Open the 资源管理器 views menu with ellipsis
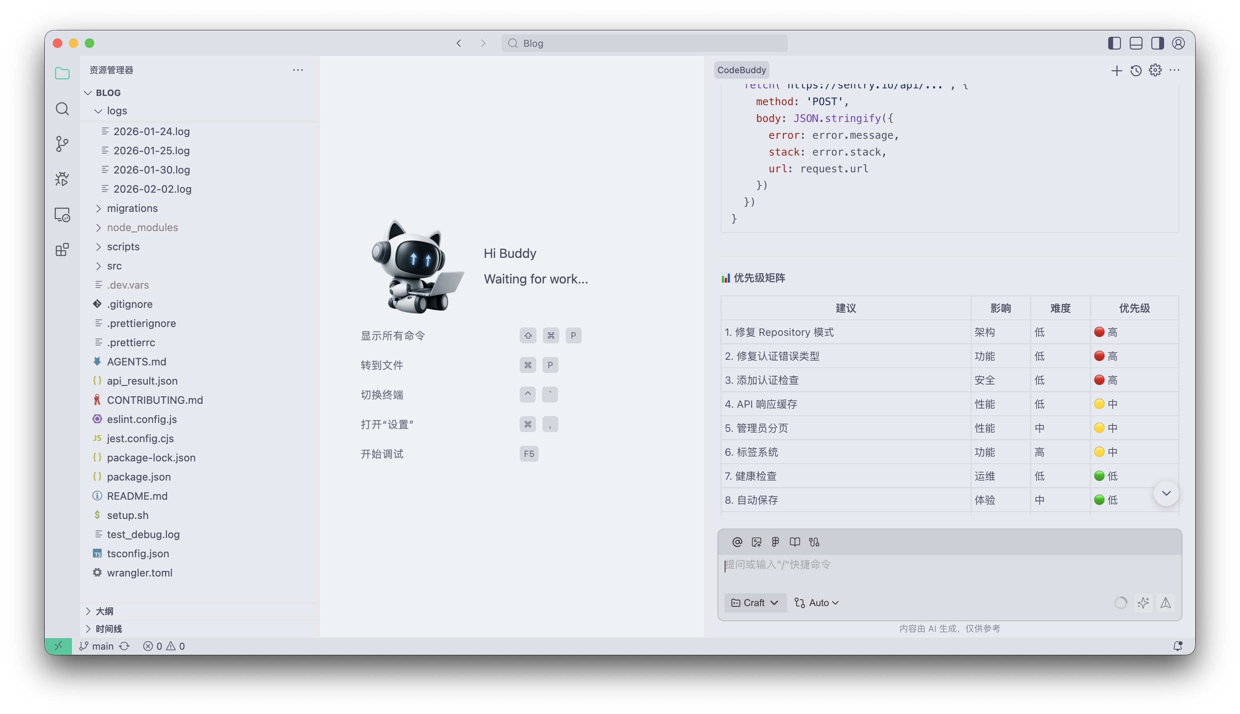 click(298, 70)
